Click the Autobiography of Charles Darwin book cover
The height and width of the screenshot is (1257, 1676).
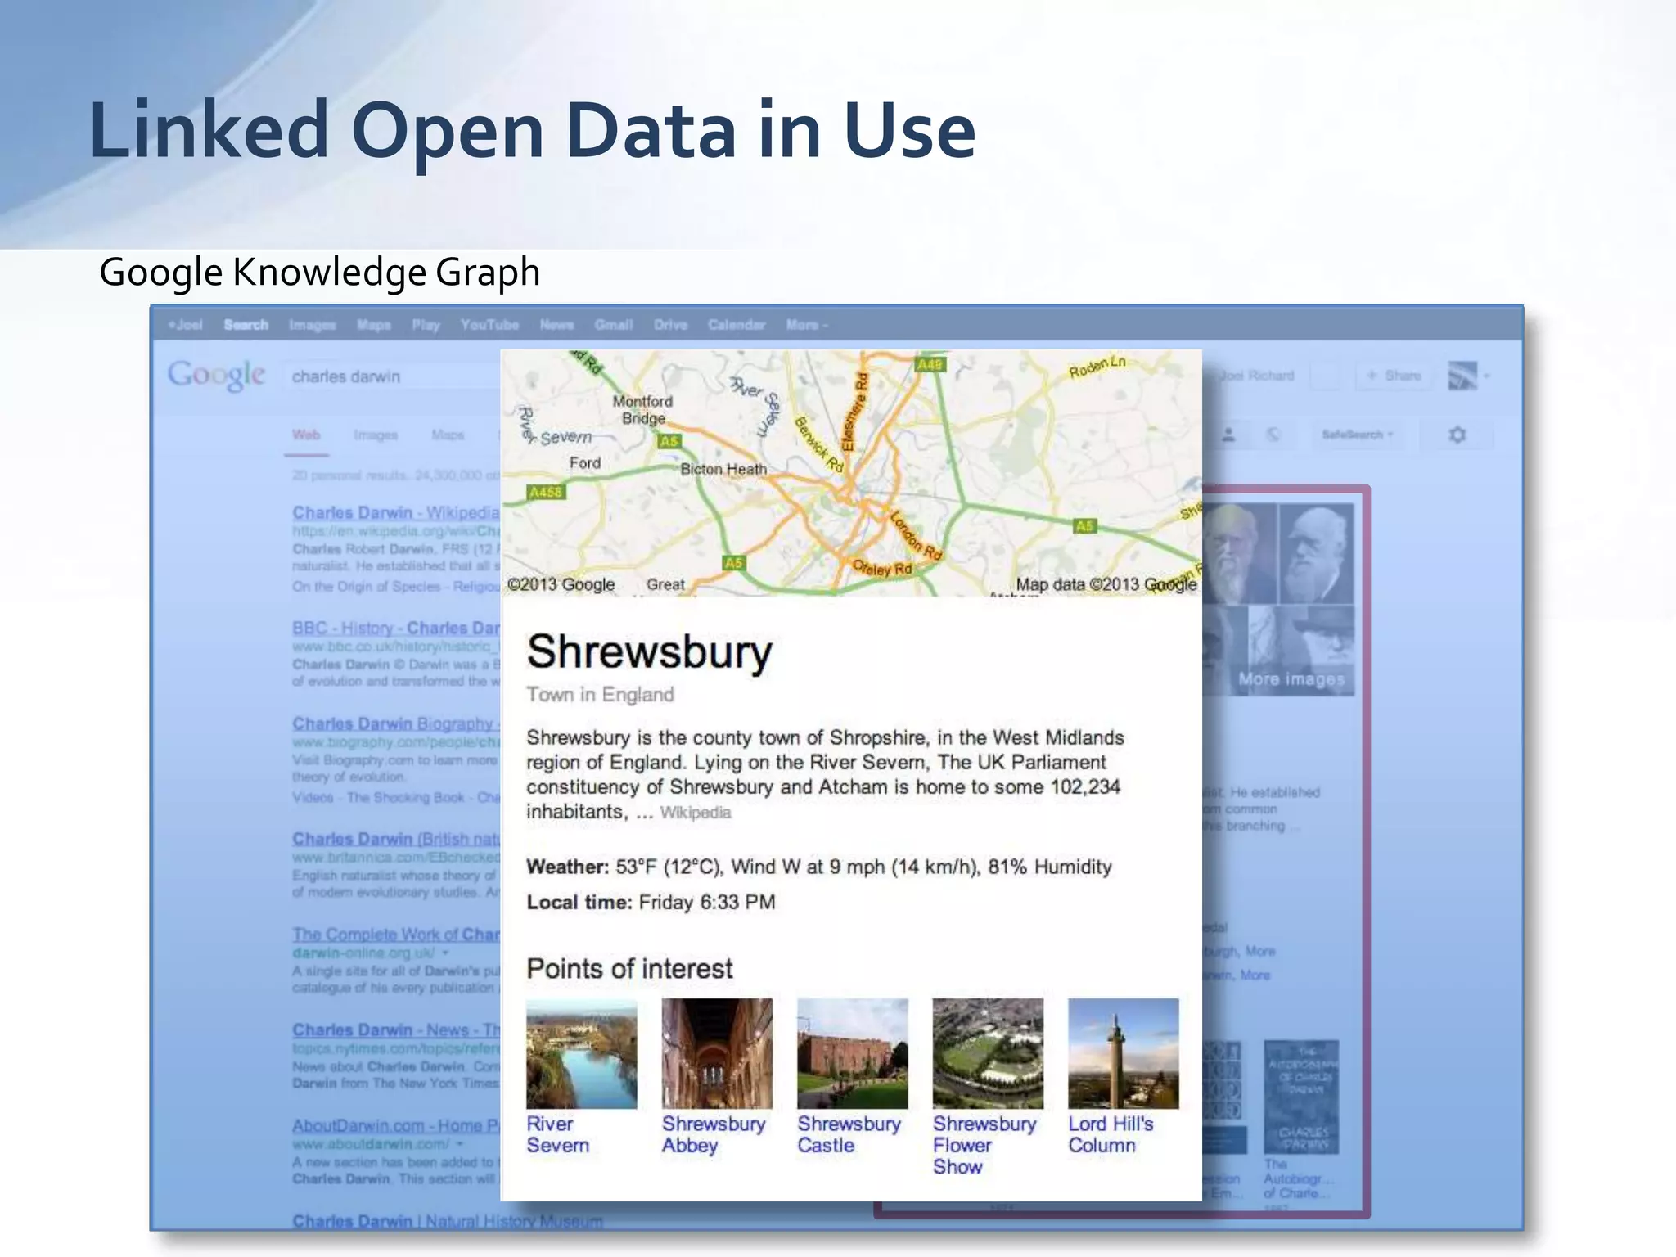tap(1301, 1097)
